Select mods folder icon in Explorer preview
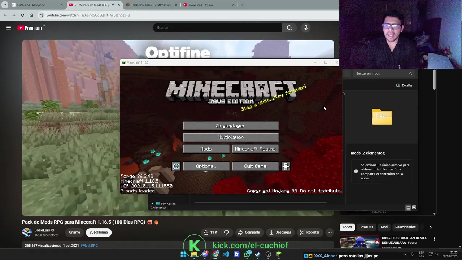This screenshot has width=462, height=260. click(x=382, y=117)
